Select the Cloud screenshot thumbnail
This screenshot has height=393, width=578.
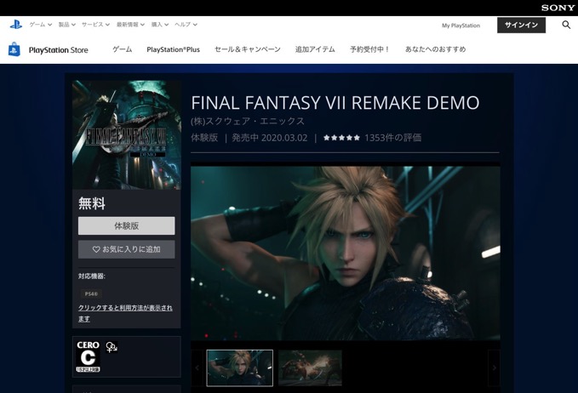[239, 368]
